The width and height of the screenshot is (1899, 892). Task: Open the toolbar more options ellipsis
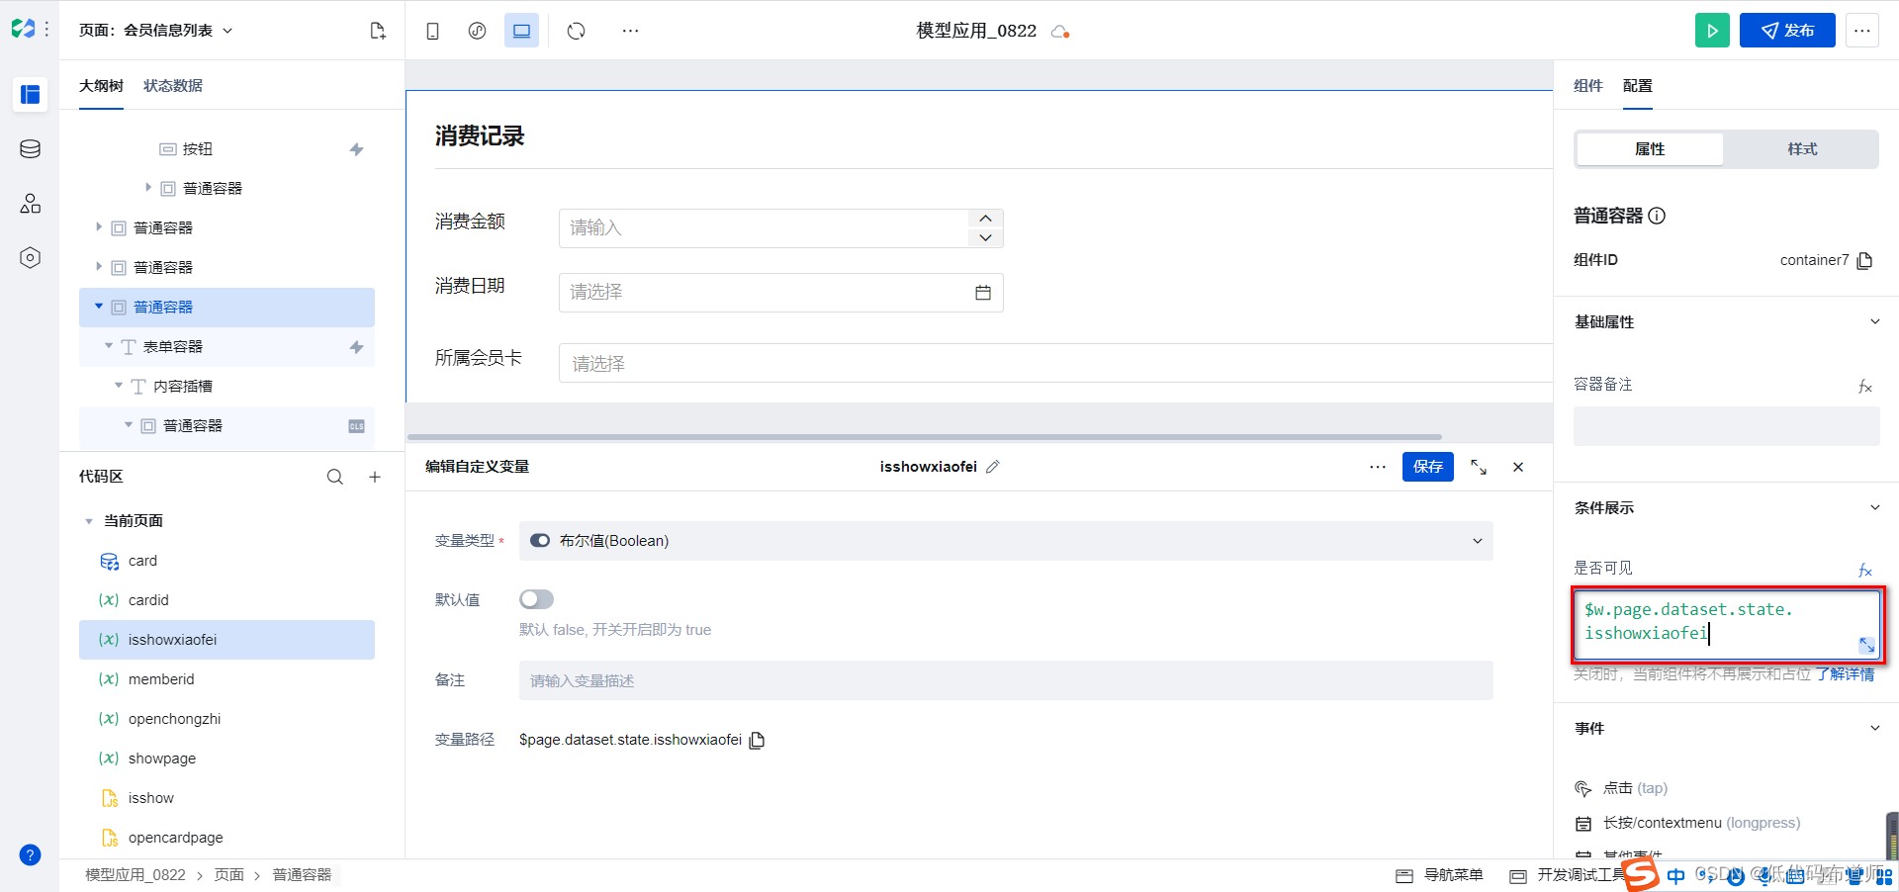coord(630,31)
